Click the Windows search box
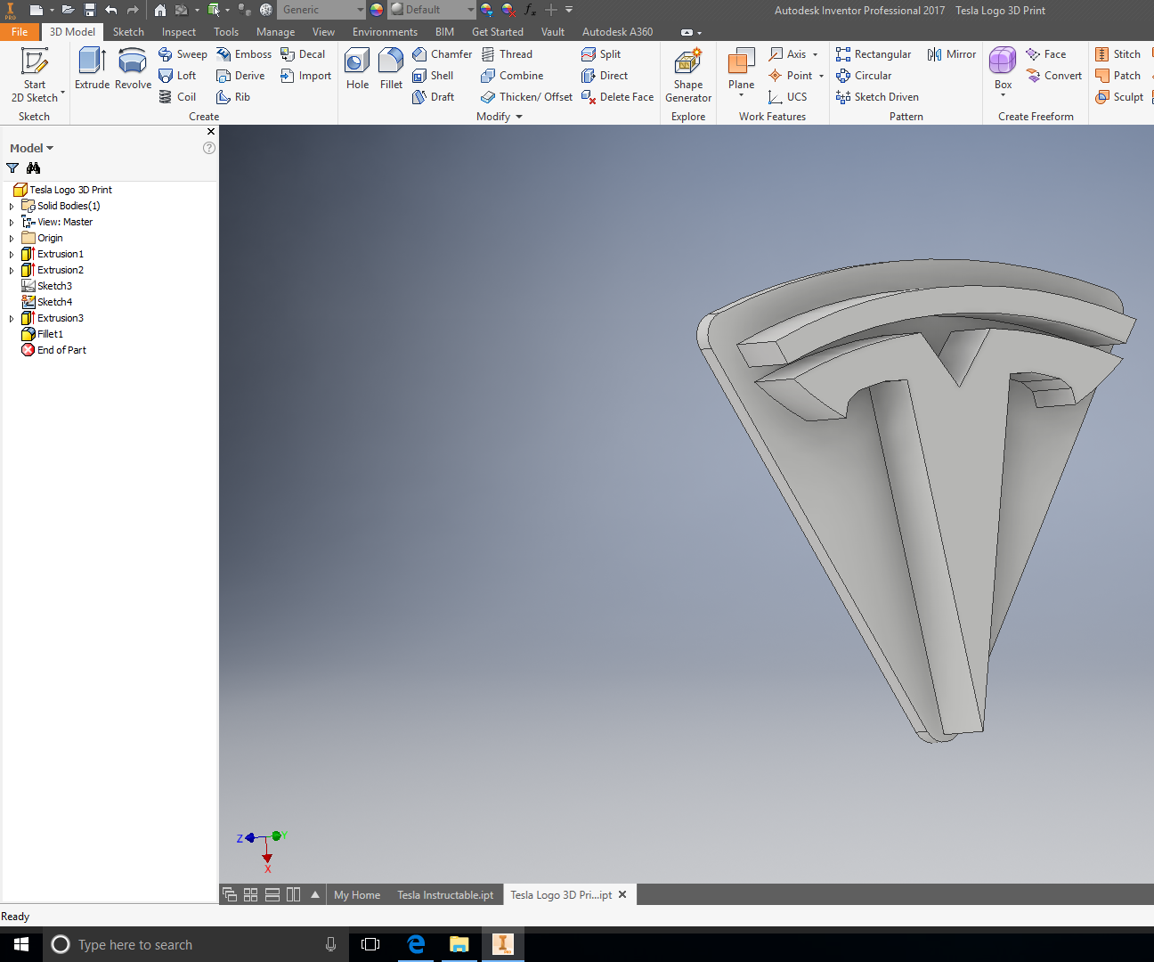Screen dimensions: 1154x962 (194, 944)
